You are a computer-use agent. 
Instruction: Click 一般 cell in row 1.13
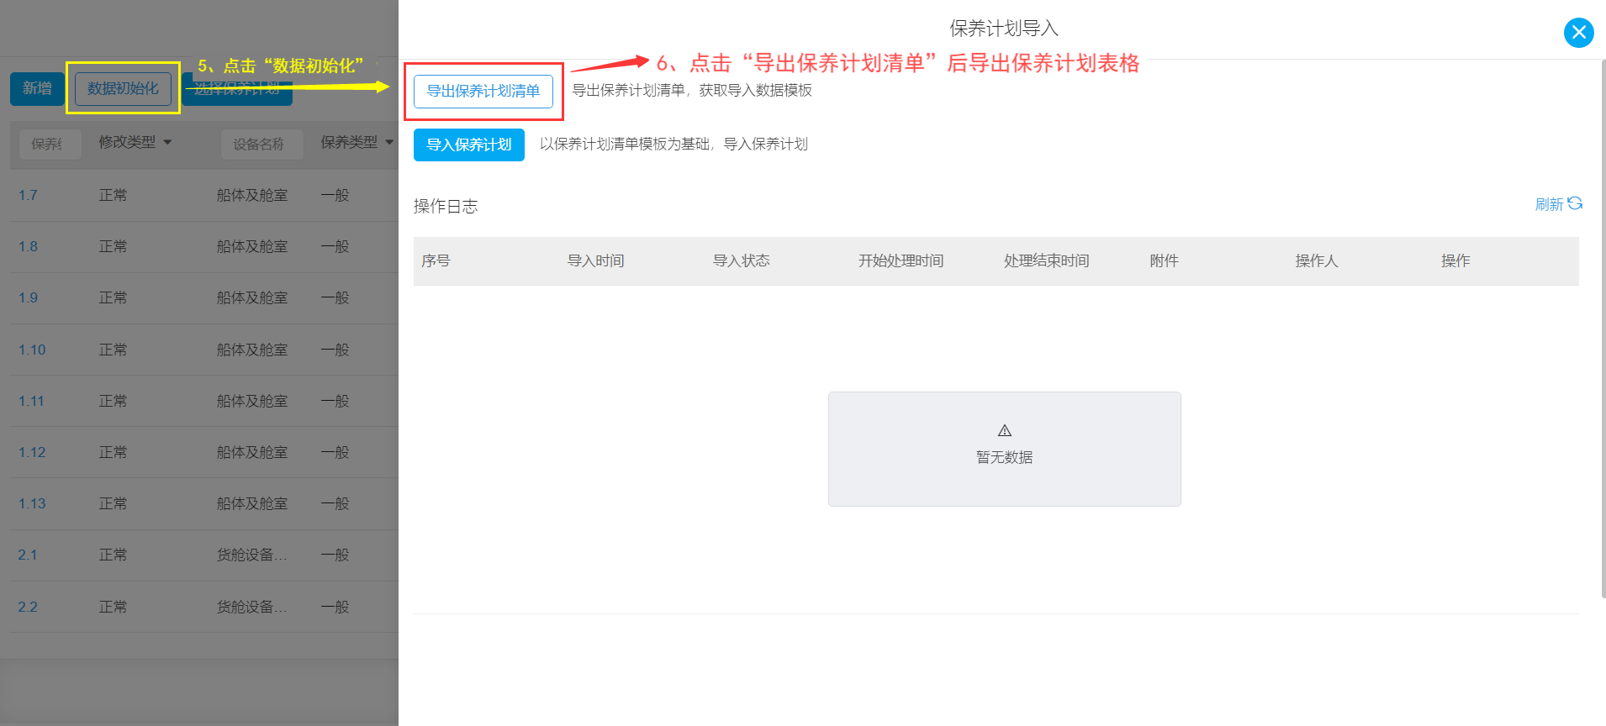tap(335, 503)
